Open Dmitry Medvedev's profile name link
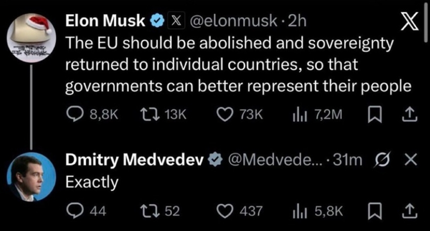The width and height of the screenshot is (430, 231). point(135,160)
